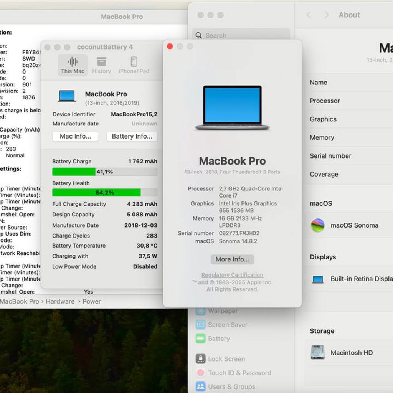Select This Mac tab in coconutBattery
This screenshot has width=393, height=393.
point(73,65)
